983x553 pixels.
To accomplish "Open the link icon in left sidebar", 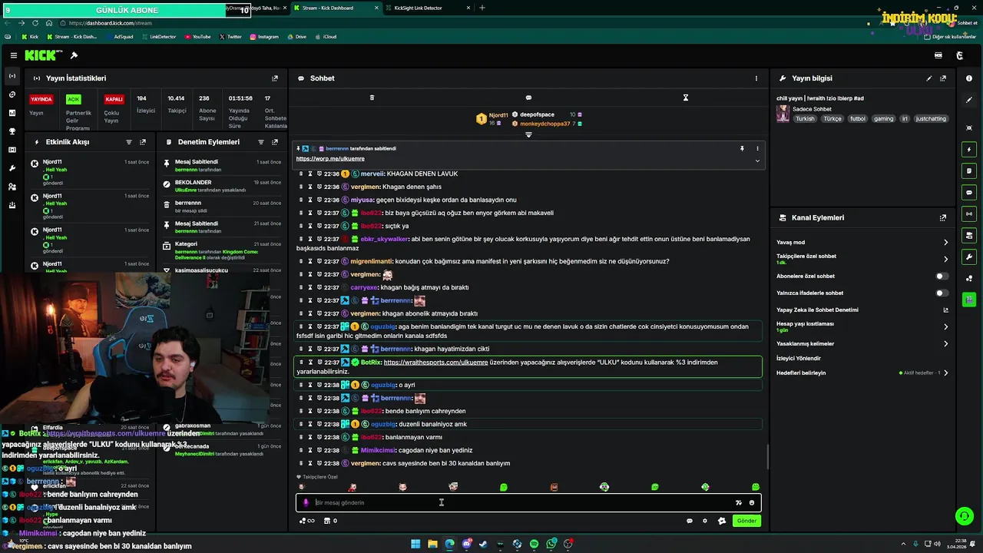I will (x=12, y=94).
